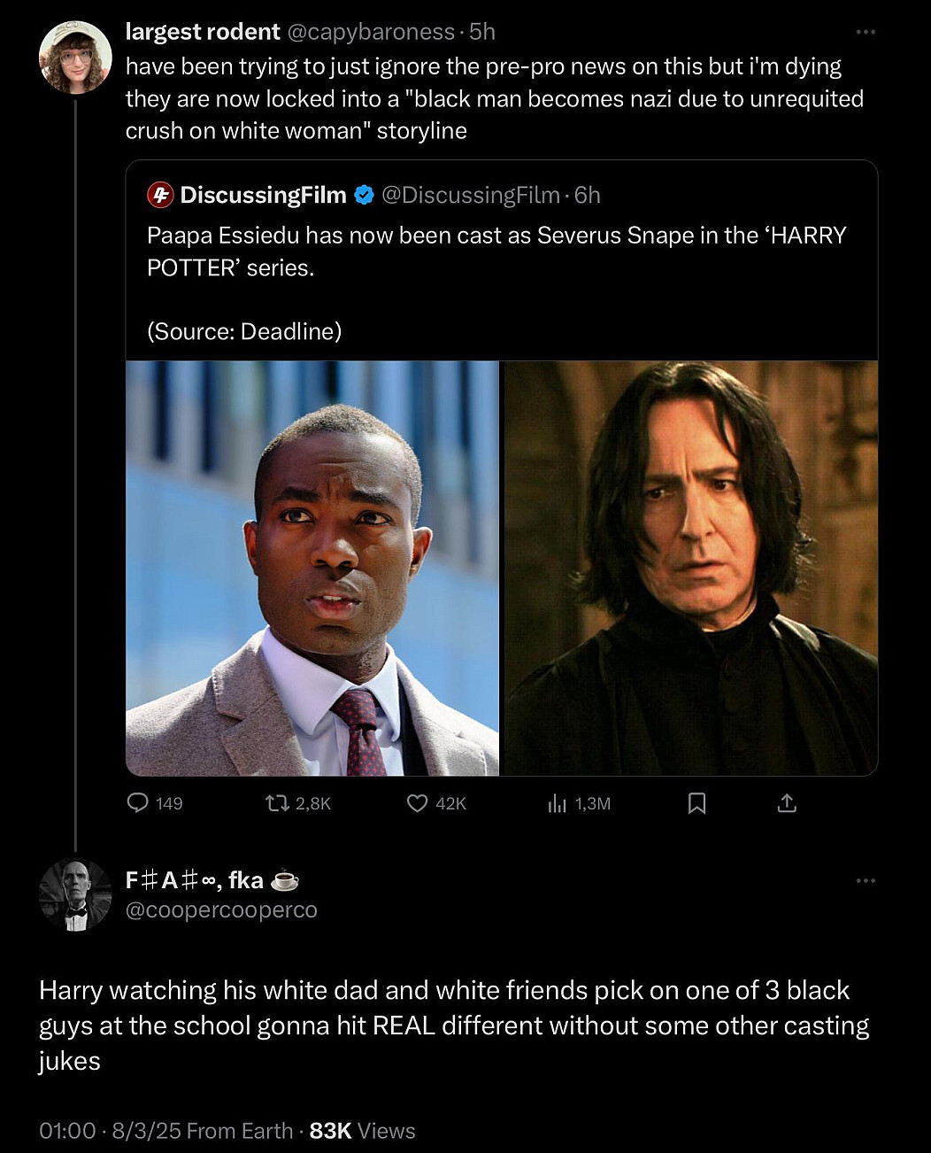Open the @coopercooperco handle link

tap(221, 910)
